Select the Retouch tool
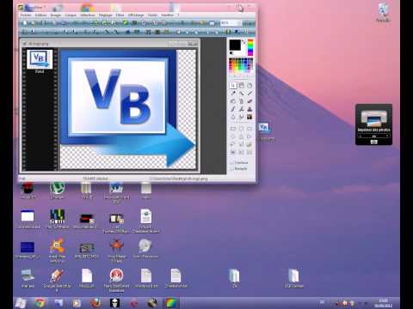This screenshot has height=309, width=413. pos(242,117)
